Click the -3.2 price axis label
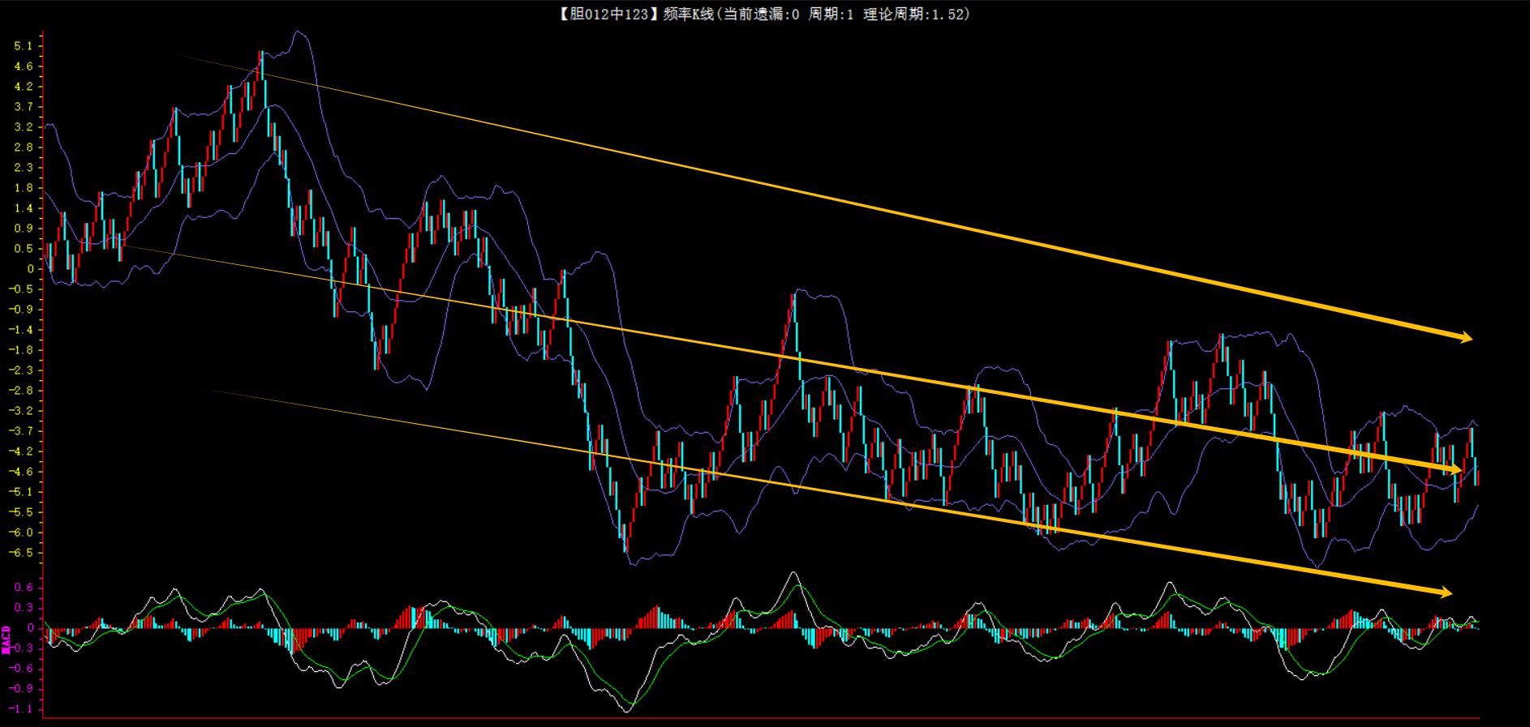The width and height of the screenshot is (1530, 727). [x=21, y=411]
